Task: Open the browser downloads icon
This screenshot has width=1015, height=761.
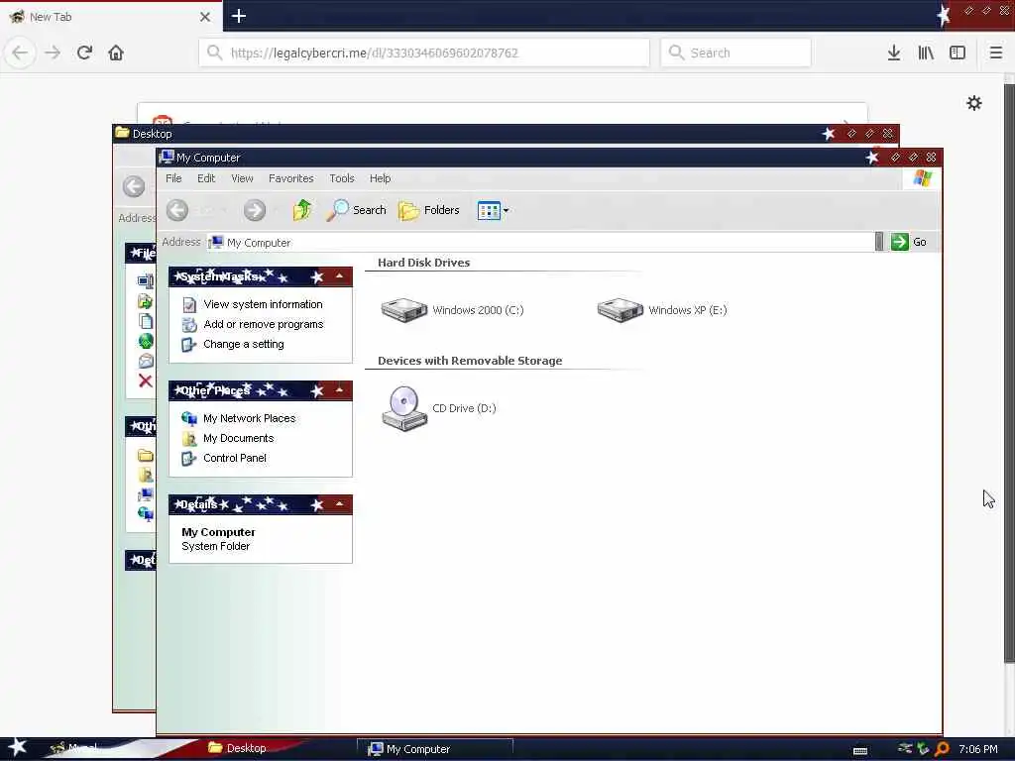Action: click(894, 53)
